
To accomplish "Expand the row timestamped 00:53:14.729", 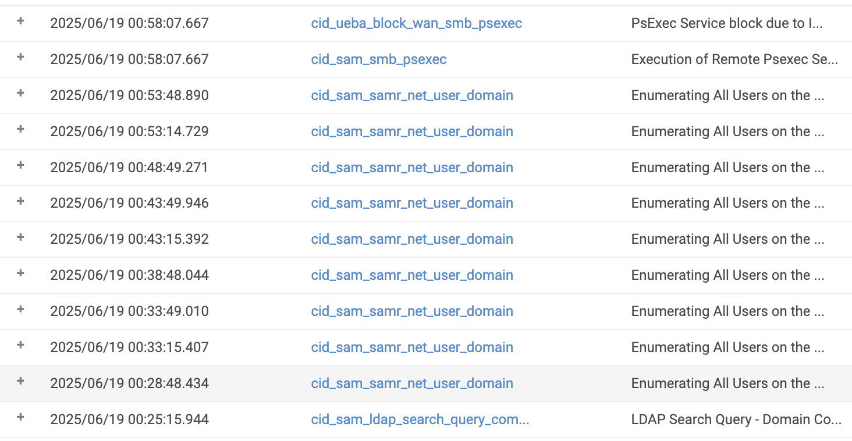I will [x=20, y=129].
